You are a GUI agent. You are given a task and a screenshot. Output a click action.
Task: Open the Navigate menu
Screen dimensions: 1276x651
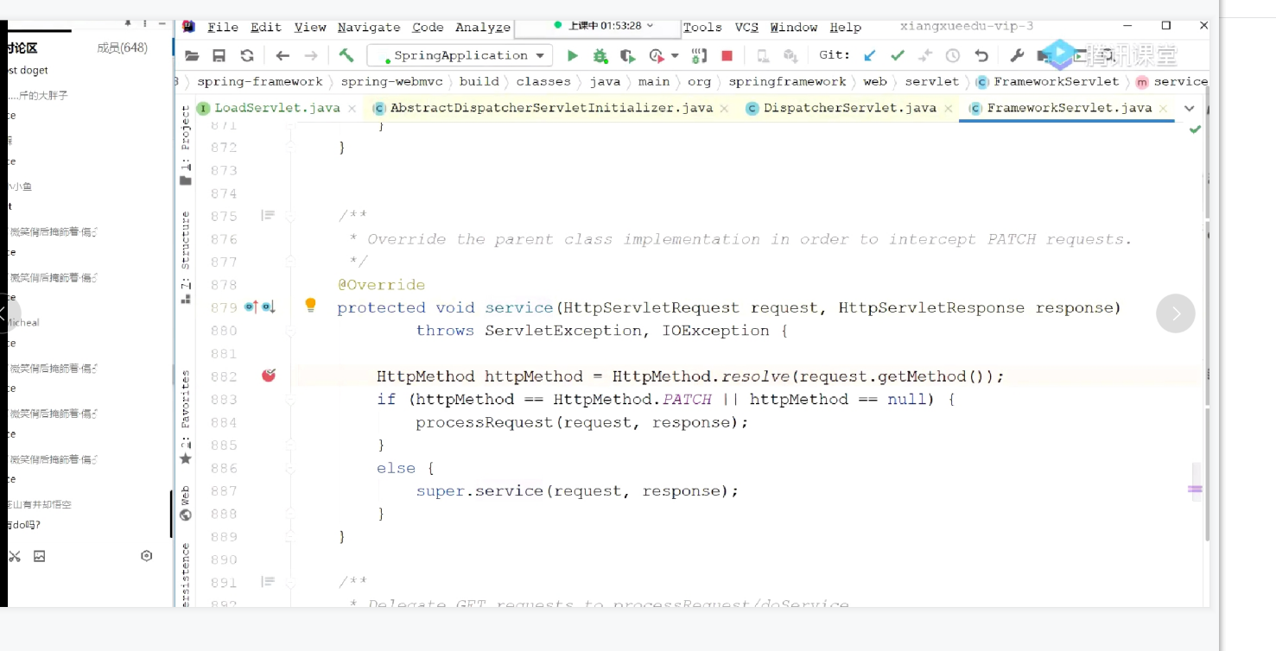(369, 28)
